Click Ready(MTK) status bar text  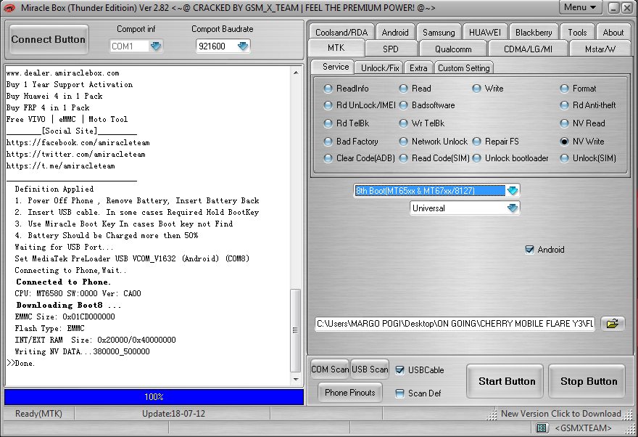(x=38, y=414)
